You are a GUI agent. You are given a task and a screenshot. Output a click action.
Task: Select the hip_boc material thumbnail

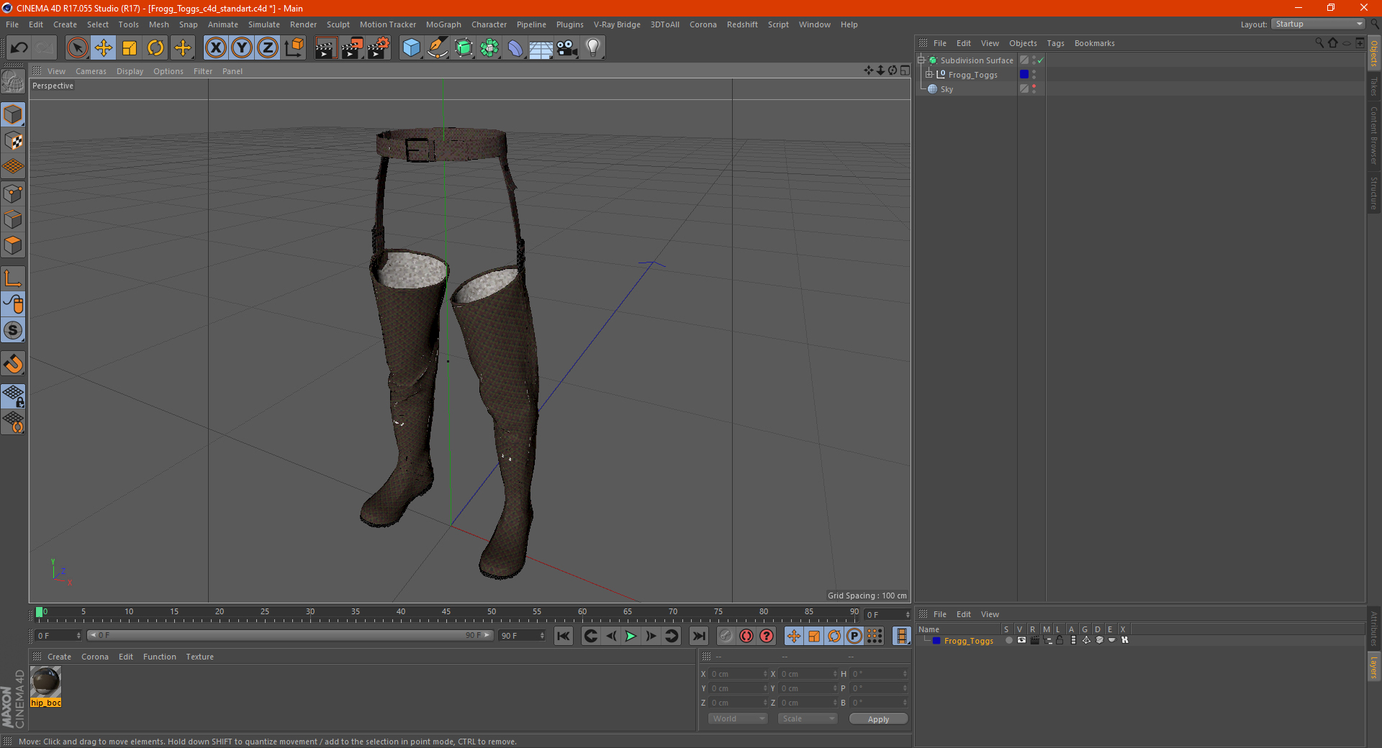[46, 682]
